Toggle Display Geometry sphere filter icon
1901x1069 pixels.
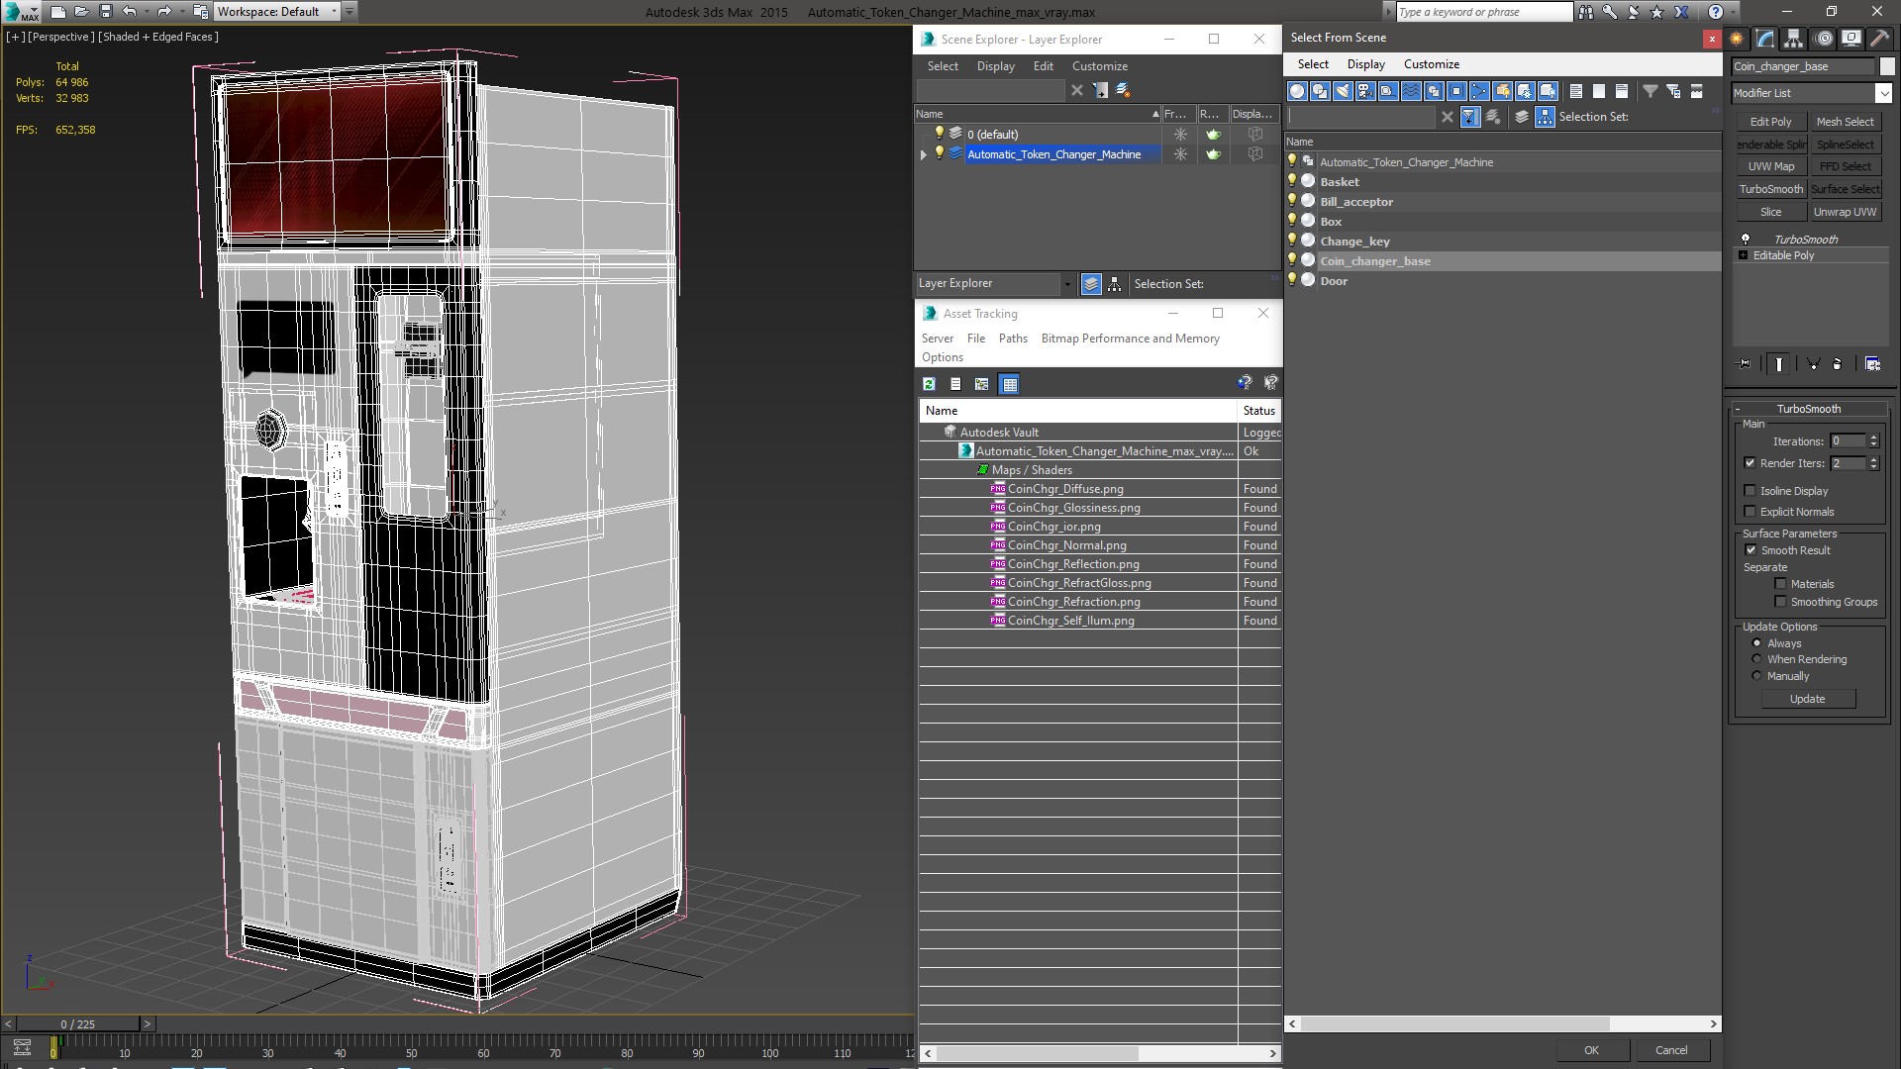click(x=1297, y=91)
